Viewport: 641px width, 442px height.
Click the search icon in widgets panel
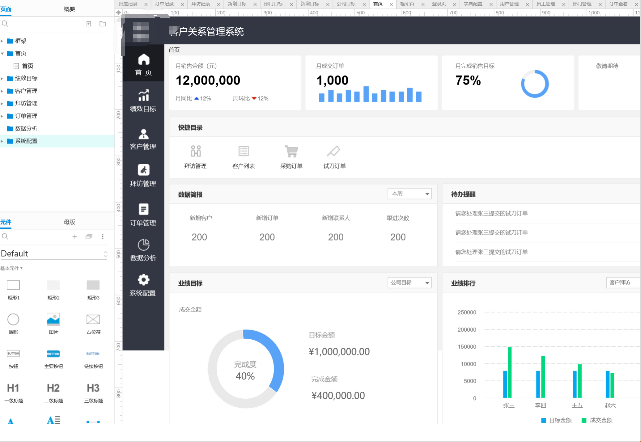(x=5, y=237)
